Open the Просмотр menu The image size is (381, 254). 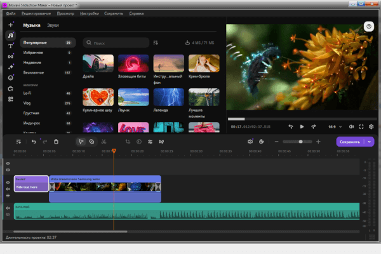pos(65,13)
